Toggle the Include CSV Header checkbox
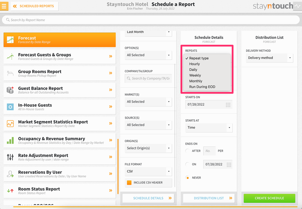Viewport: 302px width, 209px height. point(129,183)
